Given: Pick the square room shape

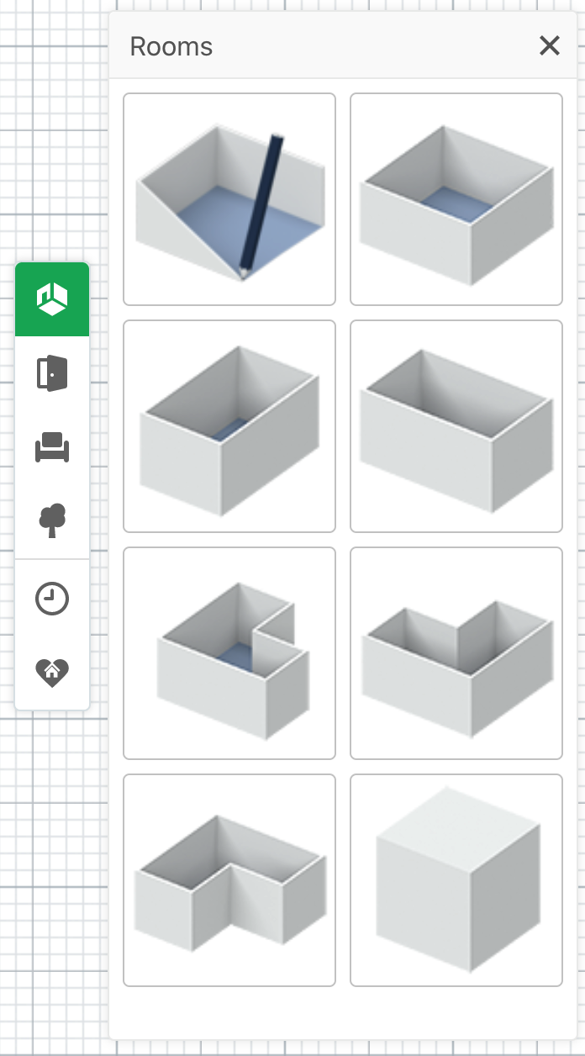Looking at the screenshot, I should pos(456,199).
